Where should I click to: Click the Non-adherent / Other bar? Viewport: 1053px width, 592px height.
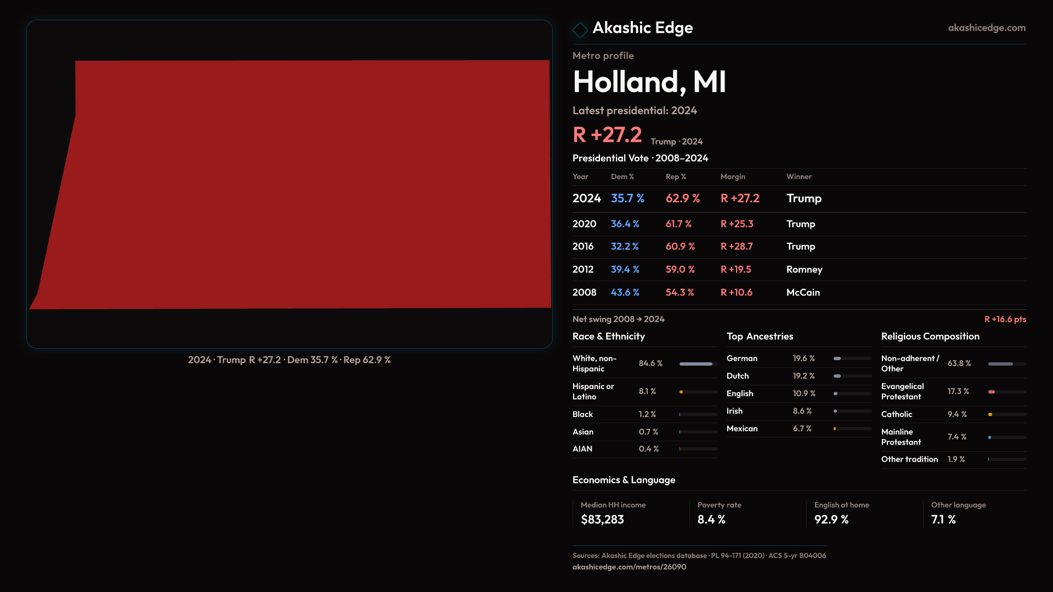click(x=1001, y=364)
